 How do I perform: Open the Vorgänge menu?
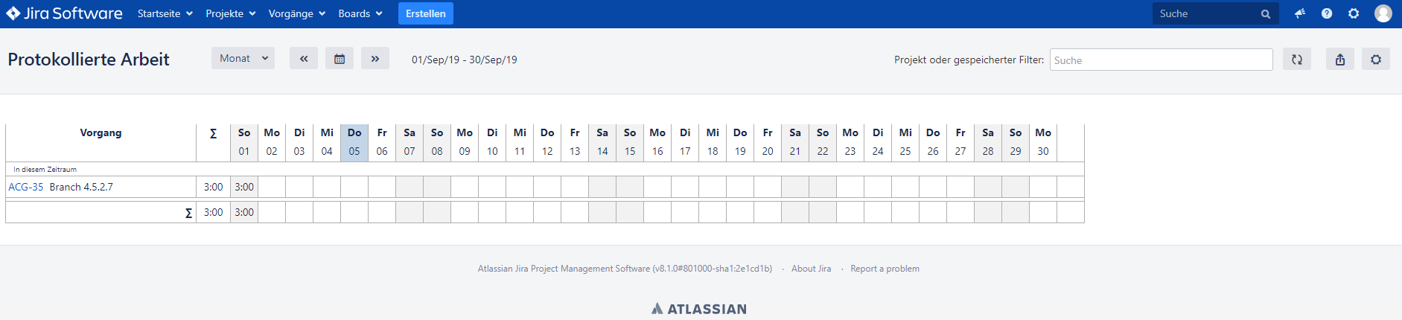click(296, 13)
